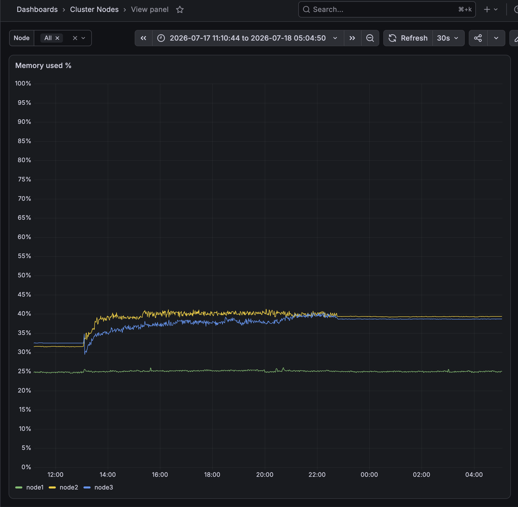Viewport: 518px width, 507px height.
Task: Click the 100% y-axis label
Action: pyautogui.click(x=23, y=83)
